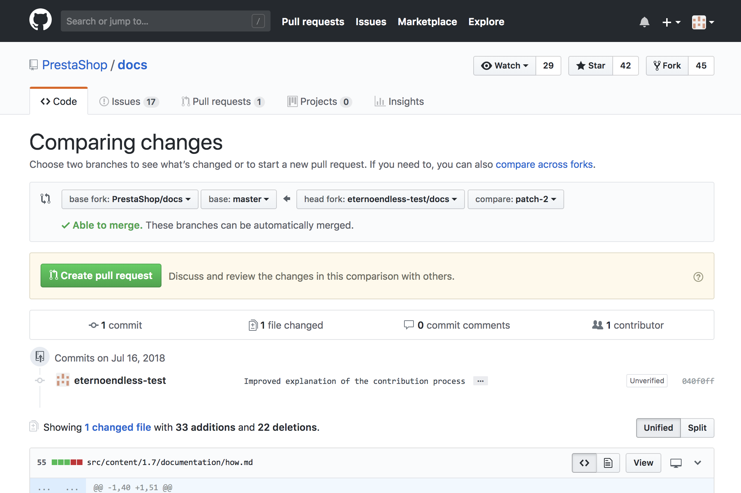Image resolution: width=741 pixels, height=493 pixels.
Task: Switch to the Code tab
Action: 59,101
